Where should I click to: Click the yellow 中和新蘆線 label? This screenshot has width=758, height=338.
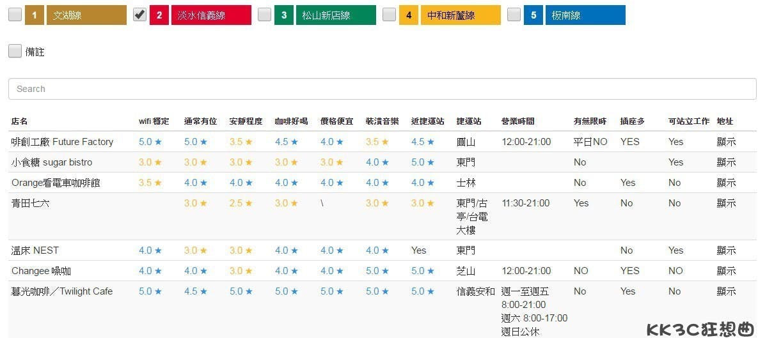click(461, 15)
